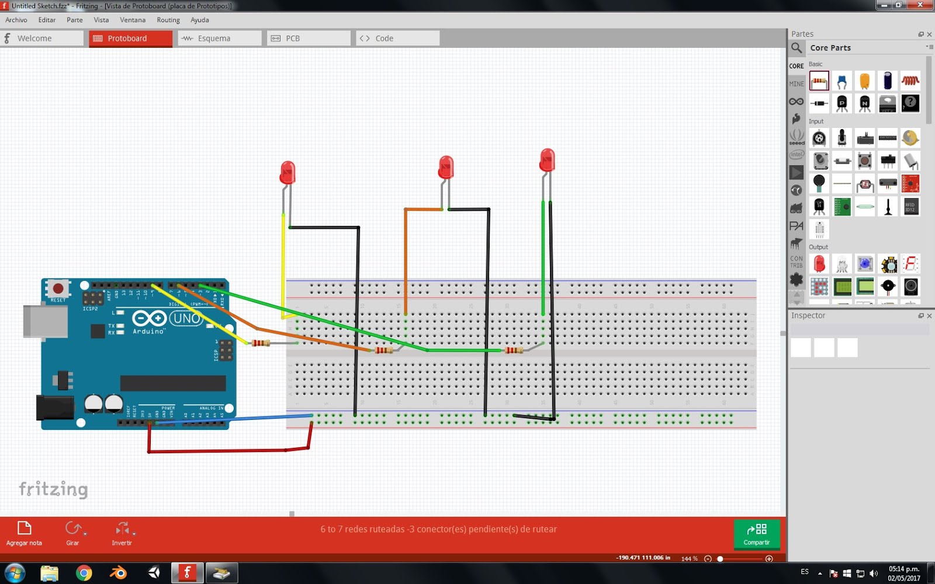
Task: Open the PA parts bin
Action: tap(797, 226)
